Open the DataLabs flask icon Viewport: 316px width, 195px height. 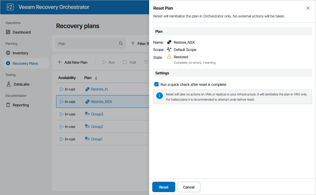8,84
